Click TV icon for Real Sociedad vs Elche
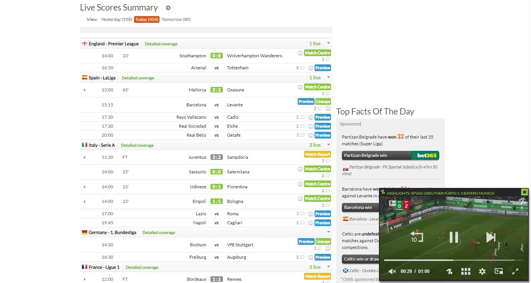531x283 pixels. (x=310, y=127)
